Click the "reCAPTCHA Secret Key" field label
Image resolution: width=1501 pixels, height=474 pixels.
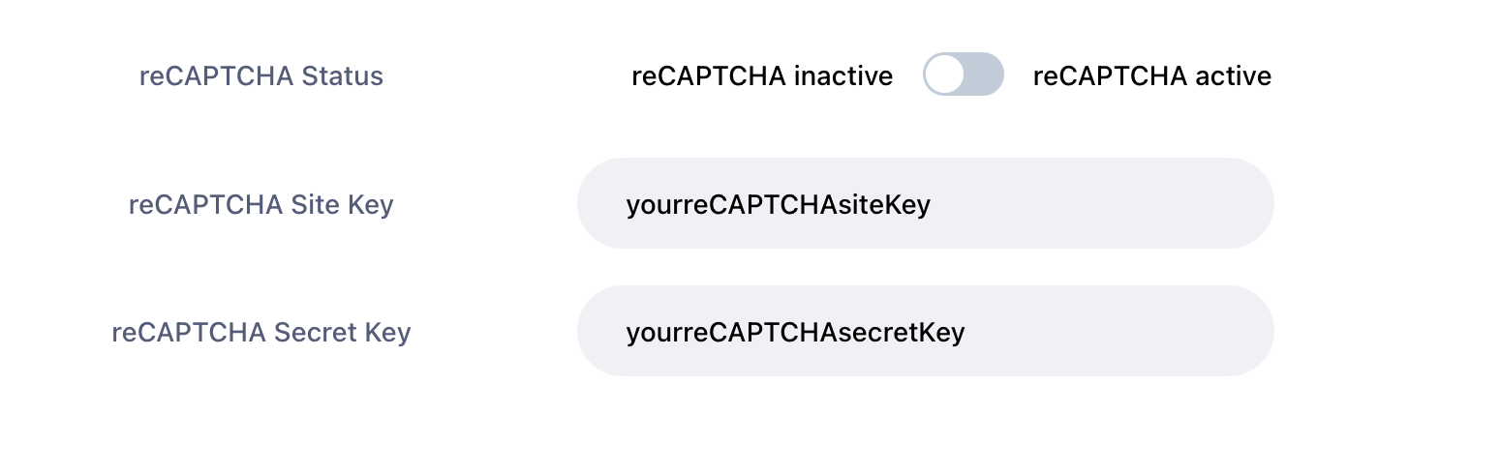261,332
